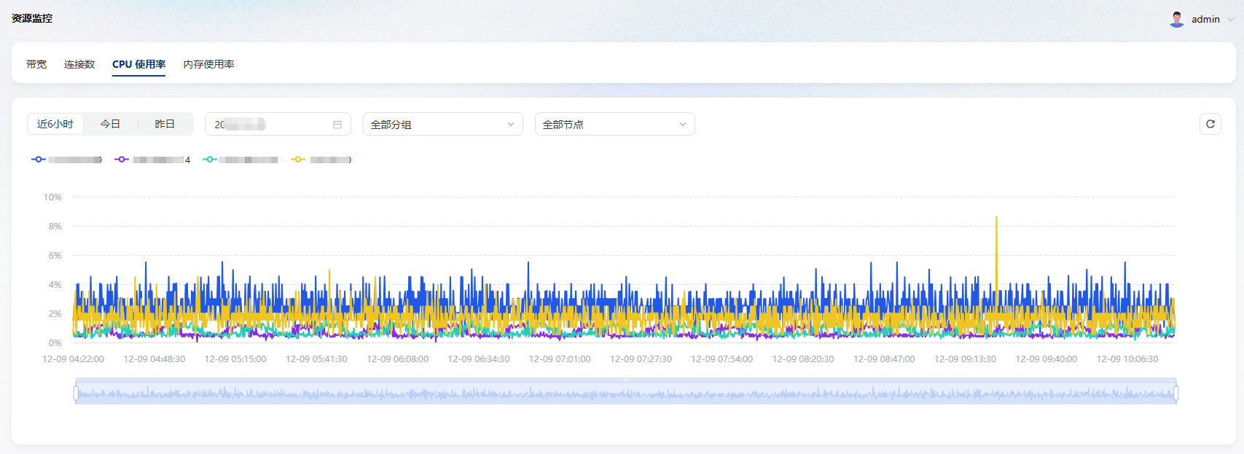
Task: Toggle the blue series legend marker
Action: tap(39, 160)
